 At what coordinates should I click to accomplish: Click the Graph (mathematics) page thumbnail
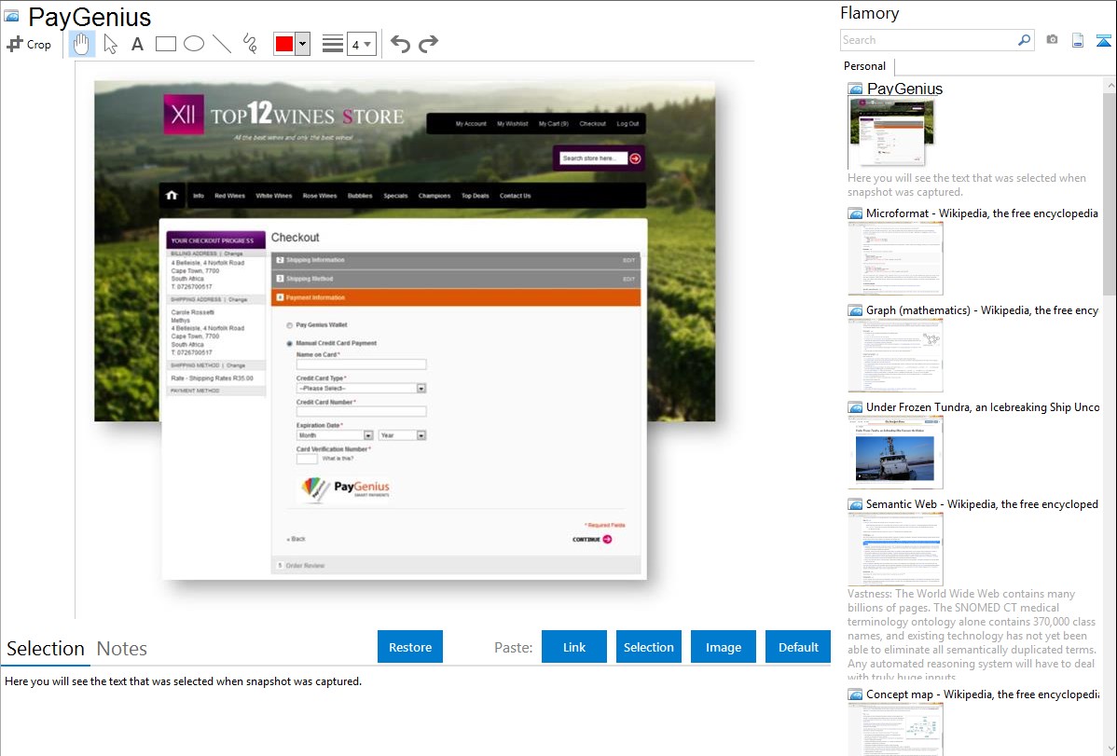pyautogui.click(x=895, y=355)
